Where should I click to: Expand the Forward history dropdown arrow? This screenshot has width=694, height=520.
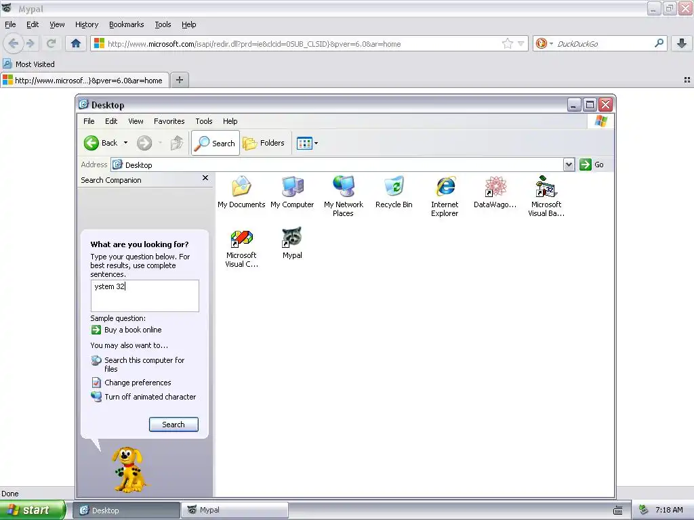point(160,143)
